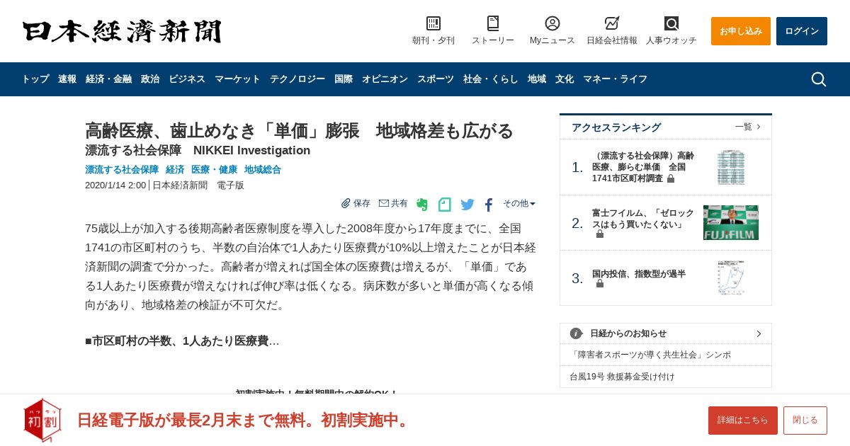
Task: Expand the その他 sharing dropdown
Action: 519,203
